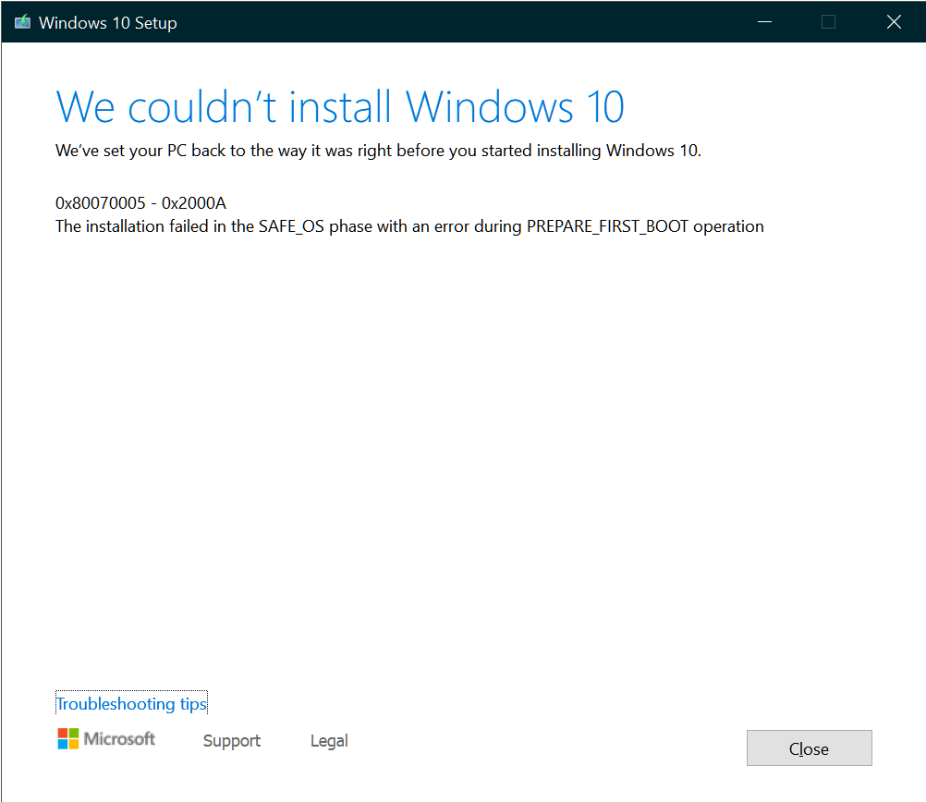Click the SAFE_OS phase failure message
926x802 pixels.
tap(409, 226)
